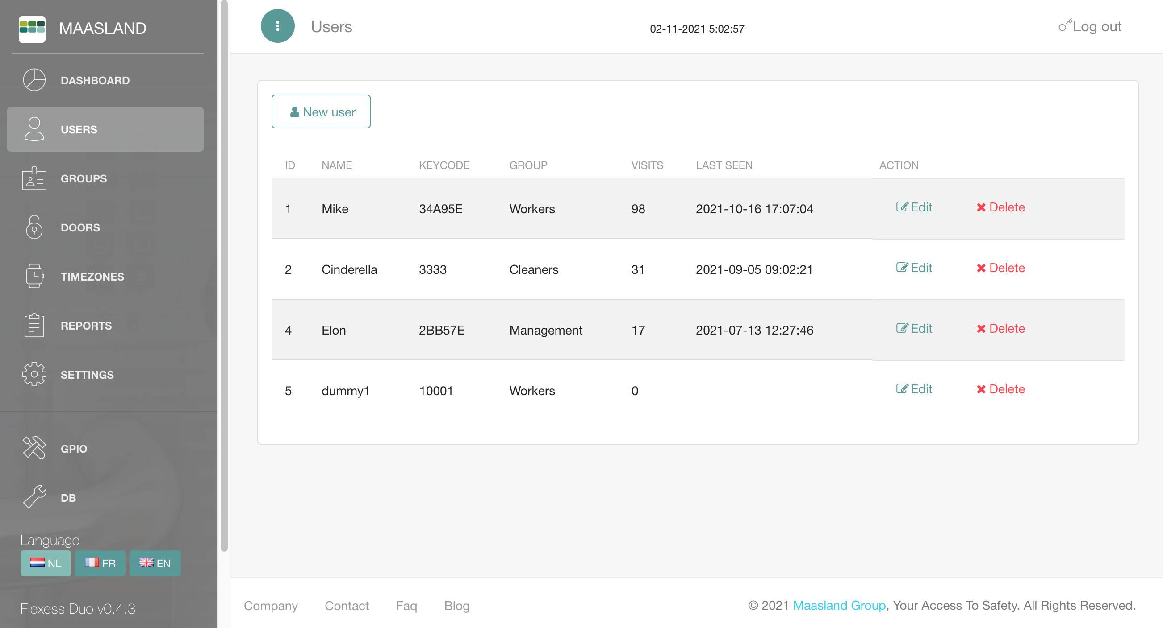Click the Settings gear icon
This screenshot has width=1163, height=628.
[x=34, y=374]
